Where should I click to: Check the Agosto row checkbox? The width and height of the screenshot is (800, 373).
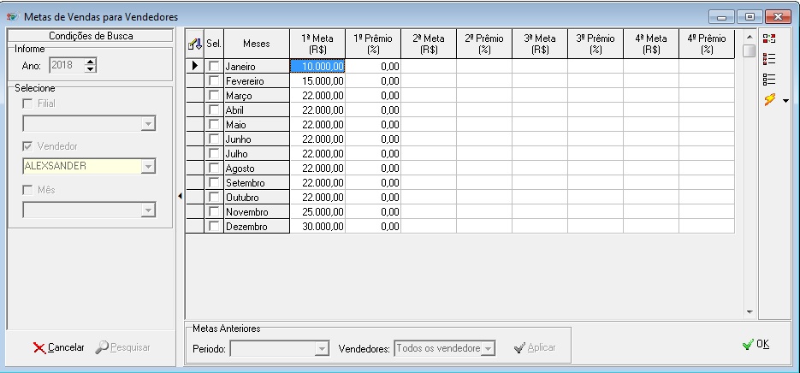click(214, 168)
